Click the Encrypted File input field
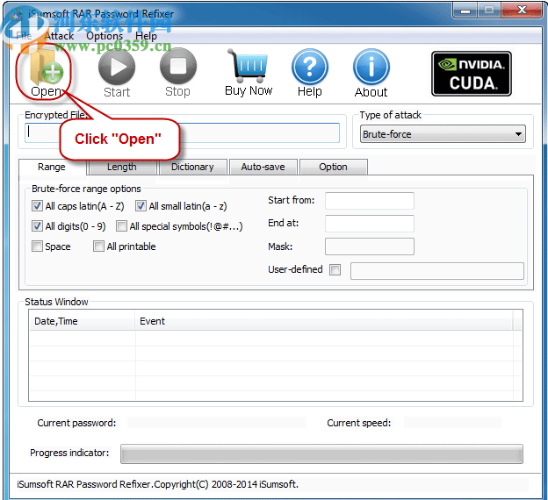 point(182,132)
